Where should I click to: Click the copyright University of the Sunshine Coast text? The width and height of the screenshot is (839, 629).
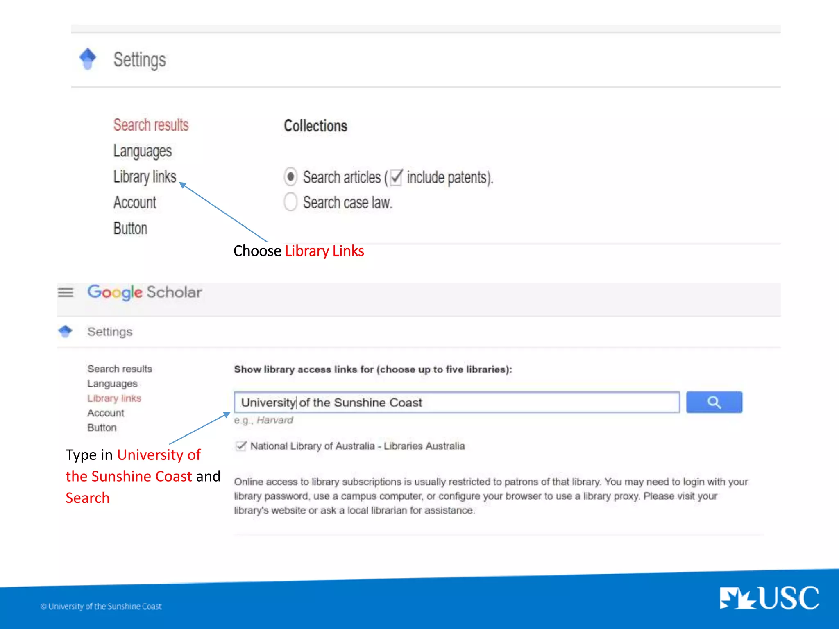pos(101,606)
